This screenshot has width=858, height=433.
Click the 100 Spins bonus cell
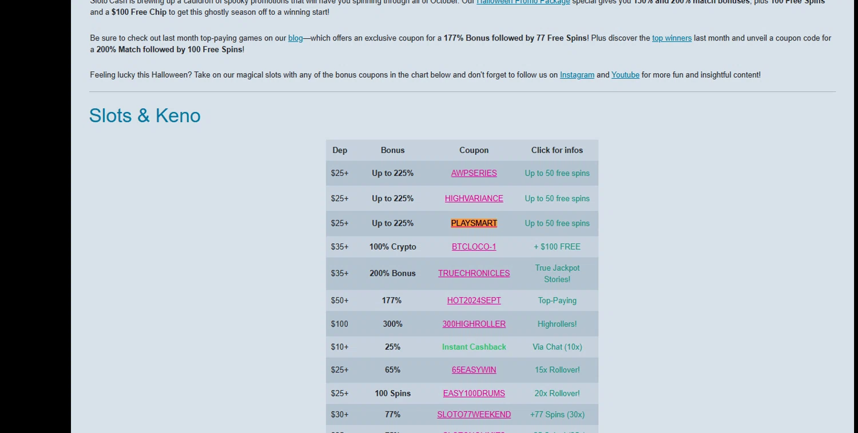[392, 393]
